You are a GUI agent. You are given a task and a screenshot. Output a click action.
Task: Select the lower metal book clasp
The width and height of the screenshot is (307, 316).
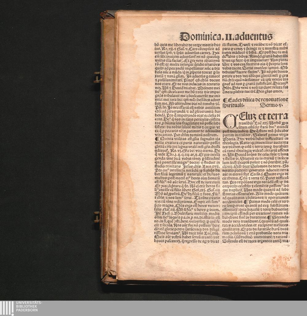pyautogui.click(x=97, y=217)
